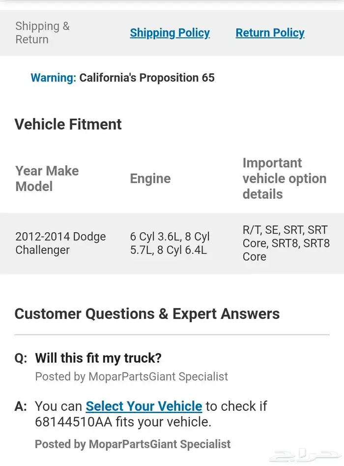Image resolution: width=344 pixels, height=466 pixels.
Task: Click the question Will this fit my truck?
Action: coord(98,358)
